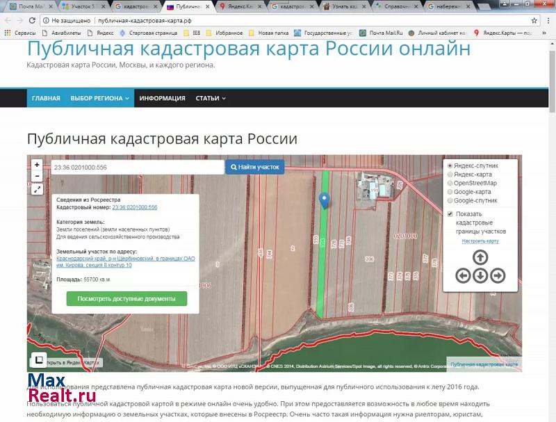
Task: Zoom in on the map with plus button
Action: pos(38,165)
